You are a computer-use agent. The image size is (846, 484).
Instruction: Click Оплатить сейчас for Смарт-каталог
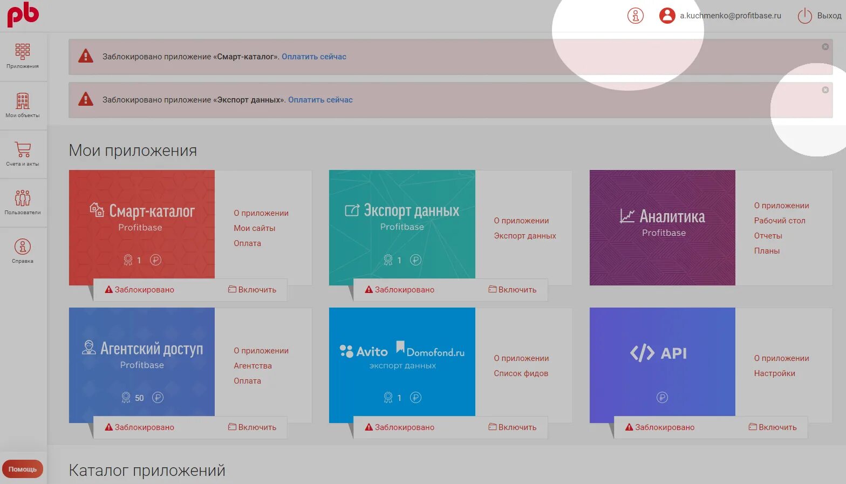314,57
